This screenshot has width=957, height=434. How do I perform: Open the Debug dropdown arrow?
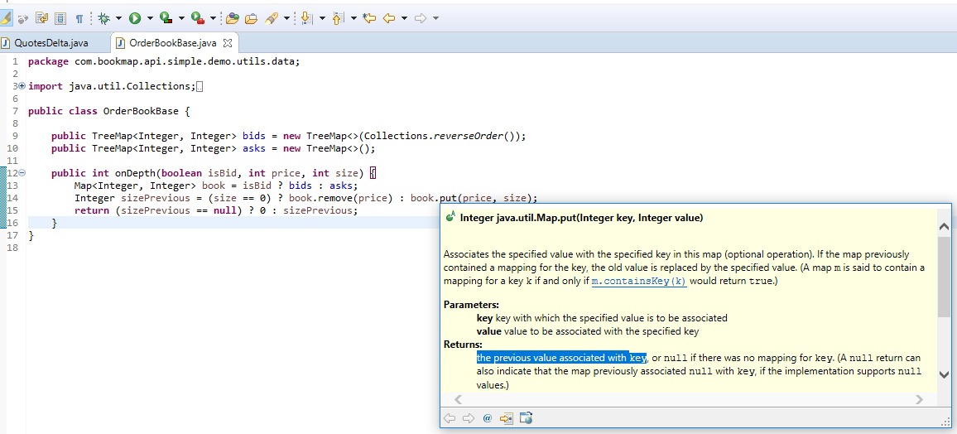tap(118, 17)
